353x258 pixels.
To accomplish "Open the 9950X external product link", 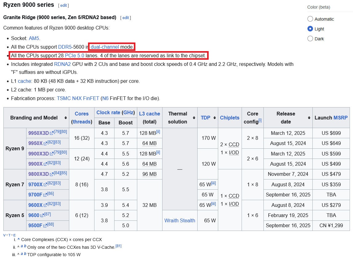I will click(38, 143).
